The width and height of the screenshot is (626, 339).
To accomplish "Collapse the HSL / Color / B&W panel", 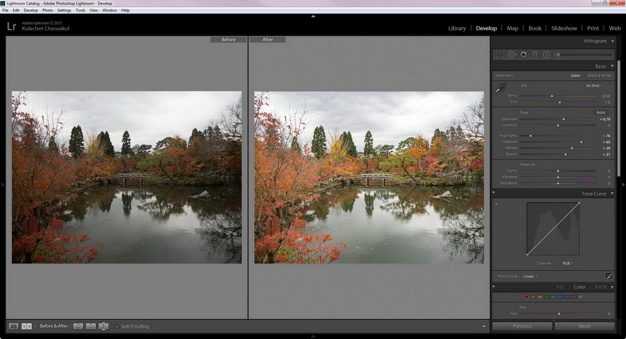I will click(612, 287).
